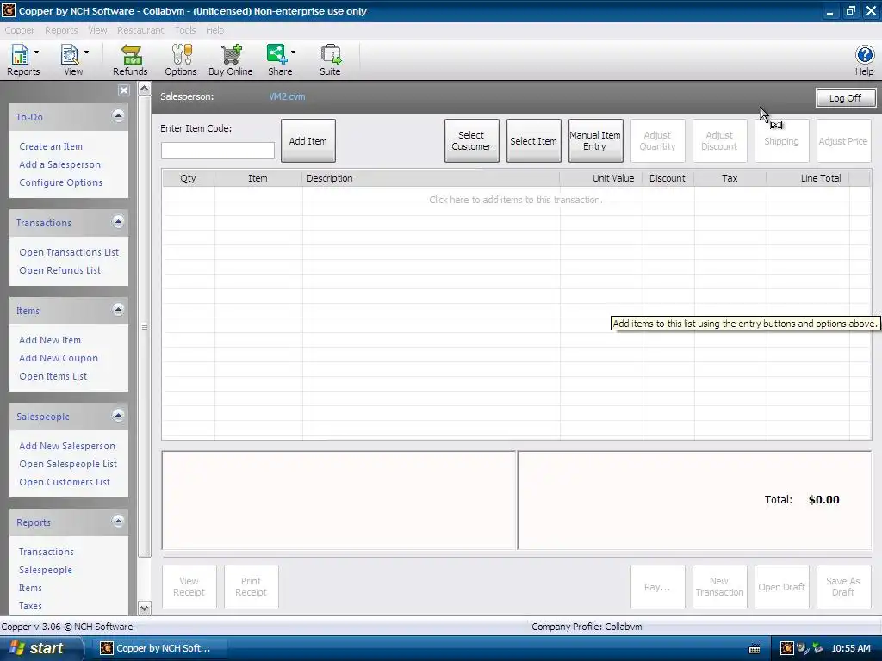The height and width of the screenshot is (661, 882).
Task: Click Copper icon in system tray
Action: (787, 648)
